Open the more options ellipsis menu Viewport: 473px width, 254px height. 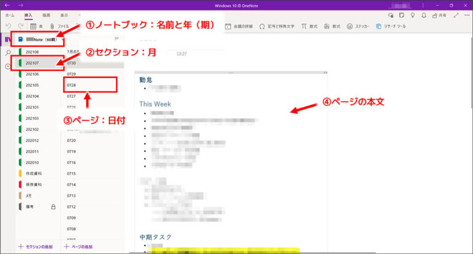tap(467, 15)
